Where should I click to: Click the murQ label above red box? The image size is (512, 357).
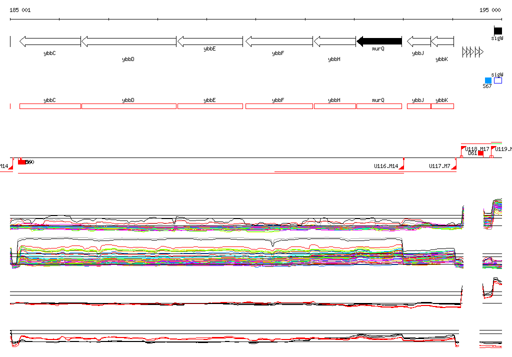(378, 100)
